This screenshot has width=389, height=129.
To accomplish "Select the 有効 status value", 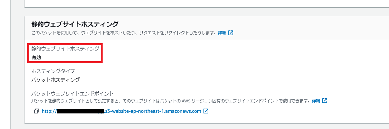I will [36, 57].
